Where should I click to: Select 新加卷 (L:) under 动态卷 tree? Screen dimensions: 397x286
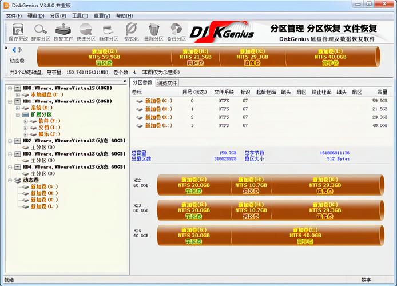[44, 206]
